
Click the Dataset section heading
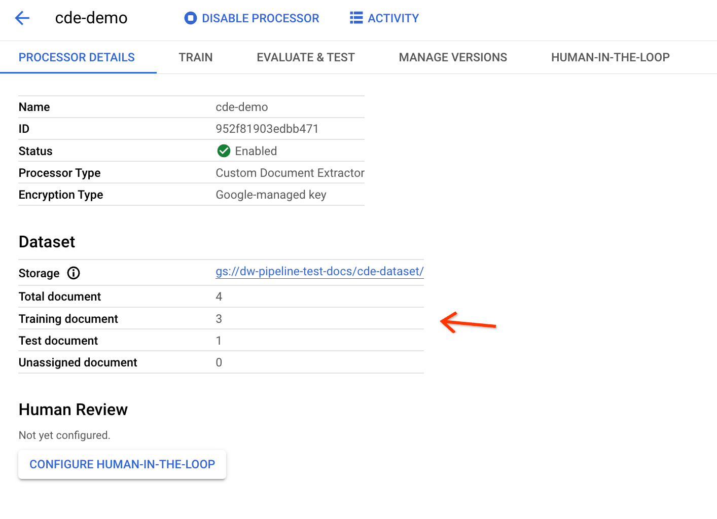coord(47,242)
